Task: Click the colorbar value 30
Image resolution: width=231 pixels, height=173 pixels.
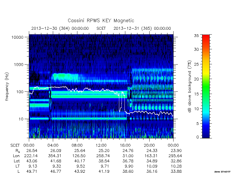Action: (196, 49)
